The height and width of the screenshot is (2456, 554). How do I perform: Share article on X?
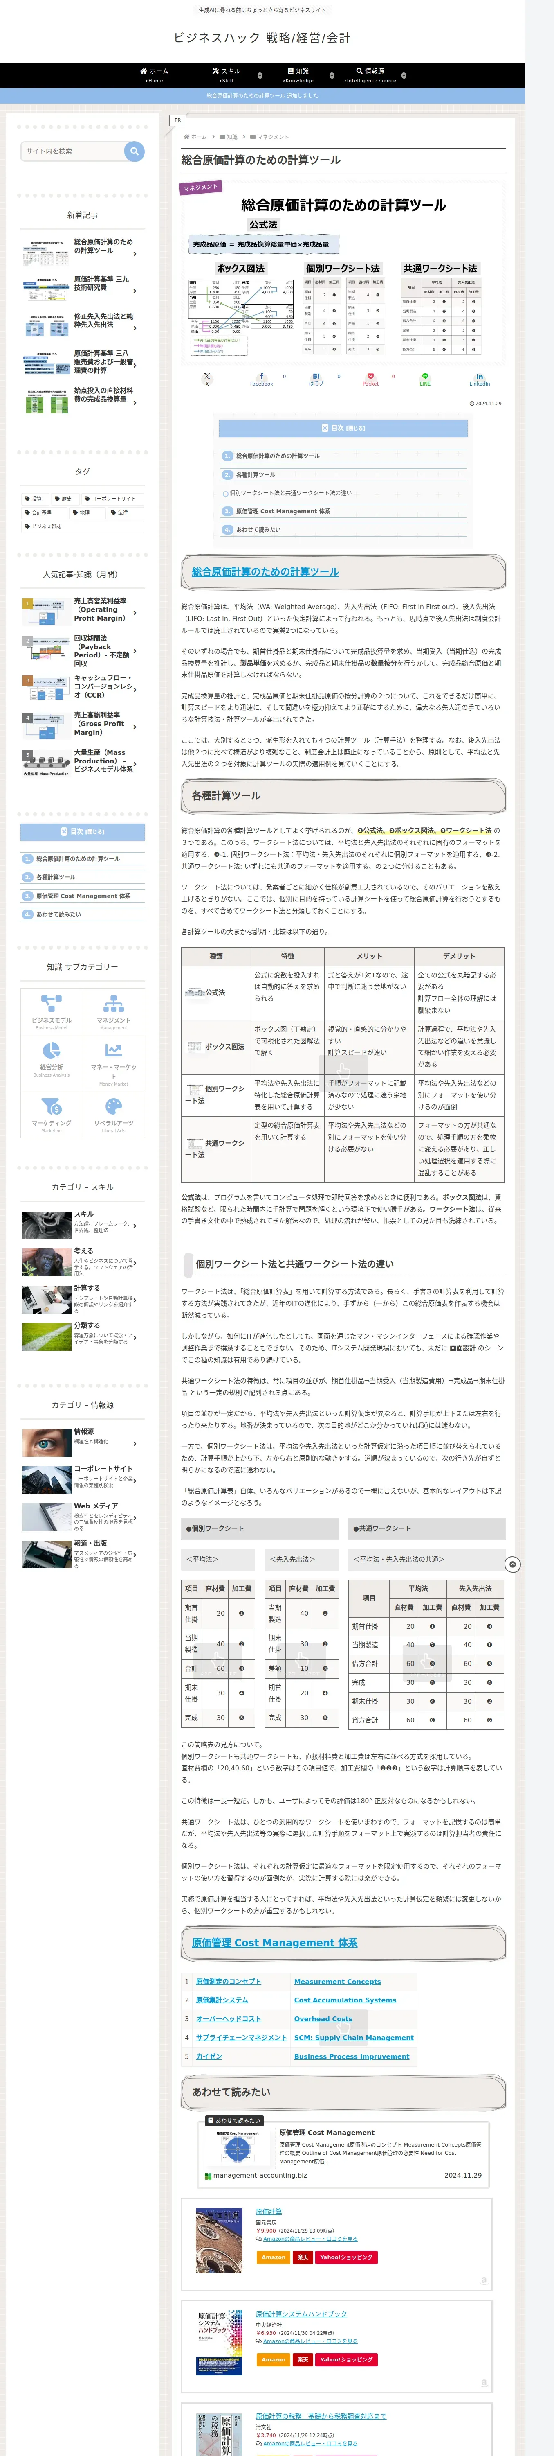(x=206, y=379)
